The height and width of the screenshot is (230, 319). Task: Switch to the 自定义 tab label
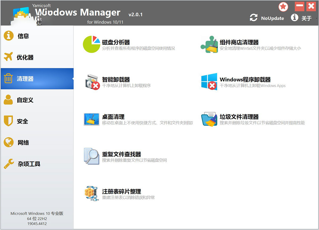pyautogui.click(x=25, y=100)
